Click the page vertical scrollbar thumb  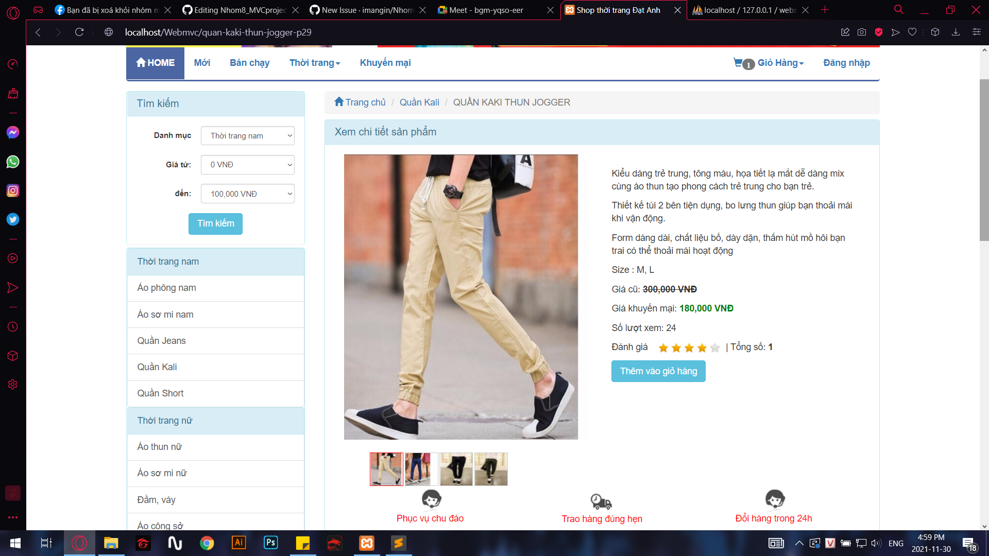[x=984, y=160]
